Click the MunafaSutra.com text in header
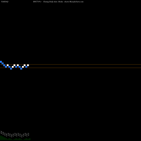Viewport: 141px width, 141px height. [x=76, y=2]
